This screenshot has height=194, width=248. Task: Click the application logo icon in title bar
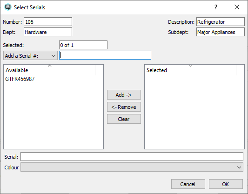tap(8, 7)
